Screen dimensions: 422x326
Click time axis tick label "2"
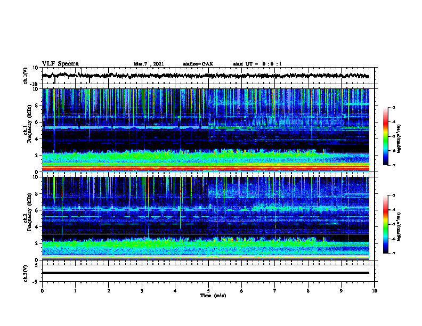pos(109,291)
